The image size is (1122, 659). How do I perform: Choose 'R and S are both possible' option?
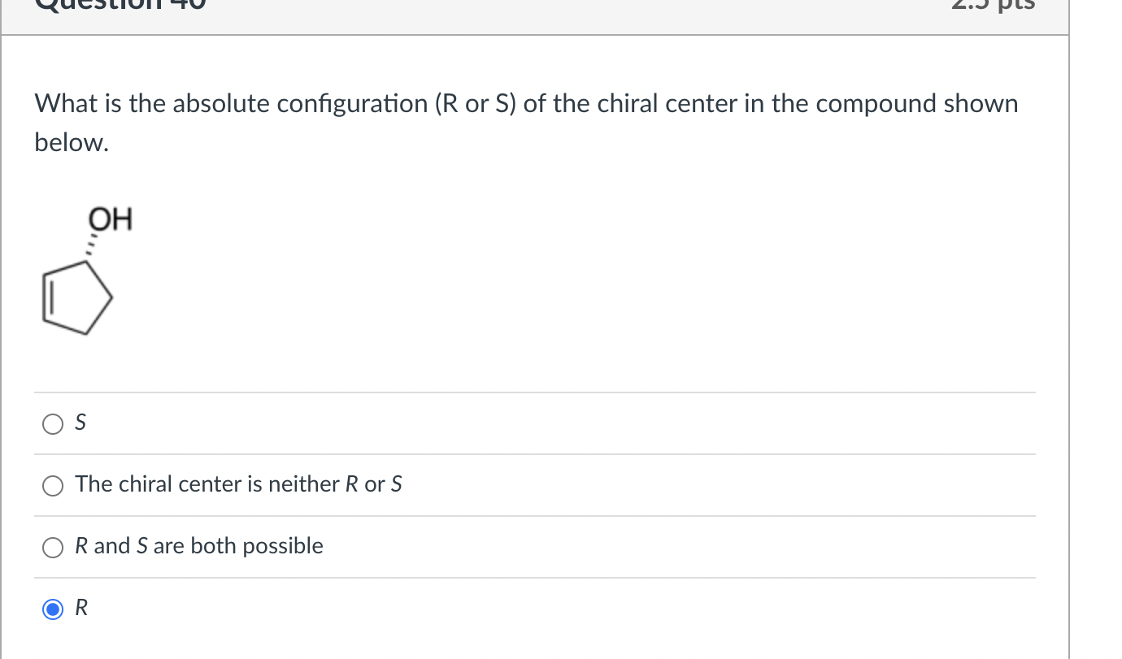pos(52,547)
